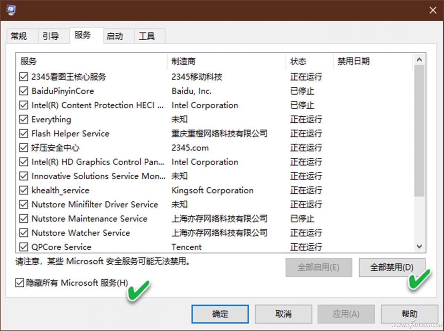Sort by 状态 column header

tap(309, 61)
